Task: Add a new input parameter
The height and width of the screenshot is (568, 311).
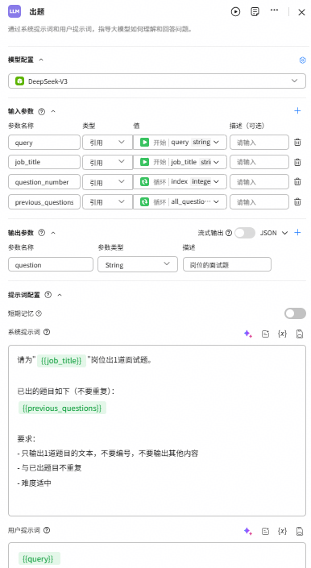Action: [x=297, y=111]
